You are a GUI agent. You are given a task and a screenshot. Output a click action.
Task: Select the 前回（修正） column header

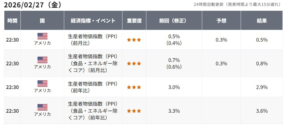point(174,21)
